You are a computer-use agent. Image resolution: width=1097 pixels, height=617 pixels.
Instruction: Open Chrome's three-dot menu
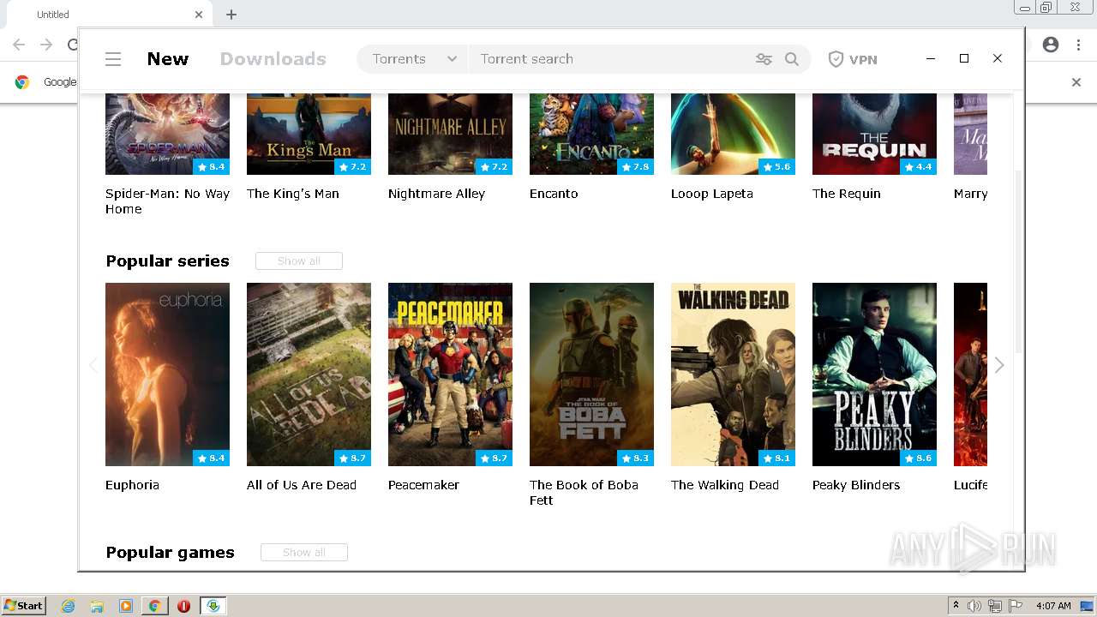click(x=1077, y=45)
